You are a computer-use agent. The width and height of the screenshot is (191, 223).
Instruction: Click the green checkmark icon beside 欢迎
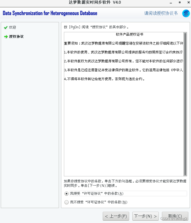[x=6, y=28]
